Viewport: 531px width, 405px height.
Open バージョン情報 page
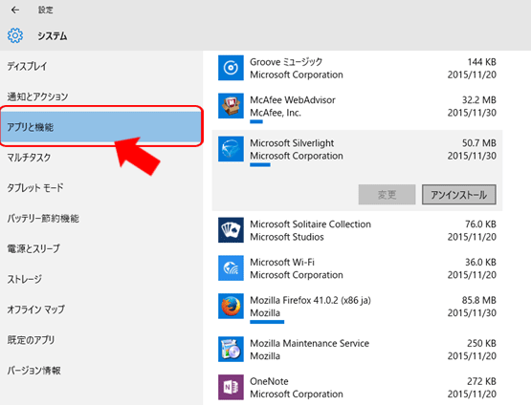(101, 371)
